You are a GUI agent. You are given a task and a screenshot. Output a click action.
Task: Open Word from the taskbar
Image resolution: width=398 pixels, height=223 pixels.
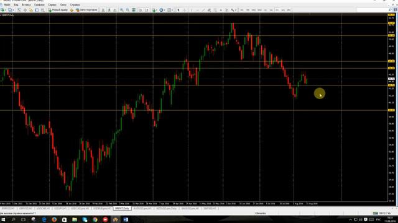click(x=126, y=220)
